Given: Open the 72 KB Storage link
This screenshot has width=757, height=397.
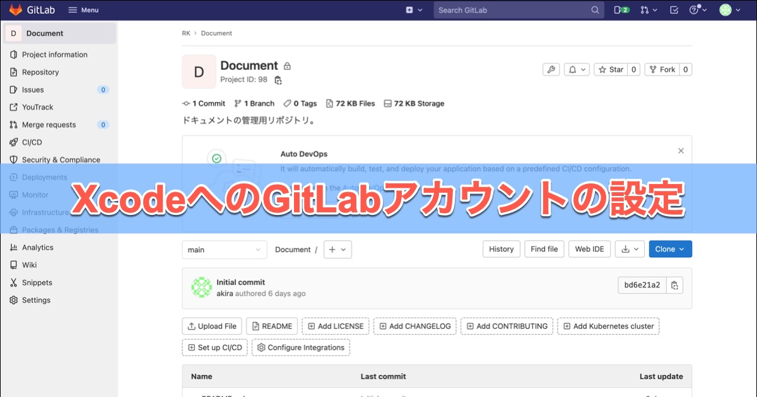Looking at the screenshot, I should tap(414, 103).
